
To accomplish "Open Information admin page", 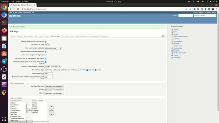I will pyautogui.click(x=177, y=57).
